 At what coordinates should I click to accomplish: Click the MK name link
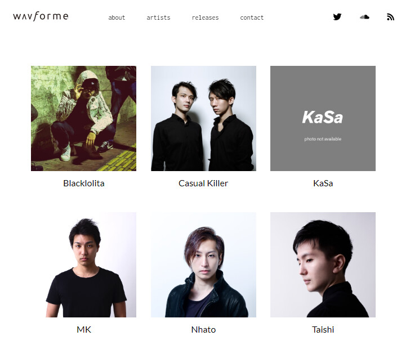[x=84, y=330]
